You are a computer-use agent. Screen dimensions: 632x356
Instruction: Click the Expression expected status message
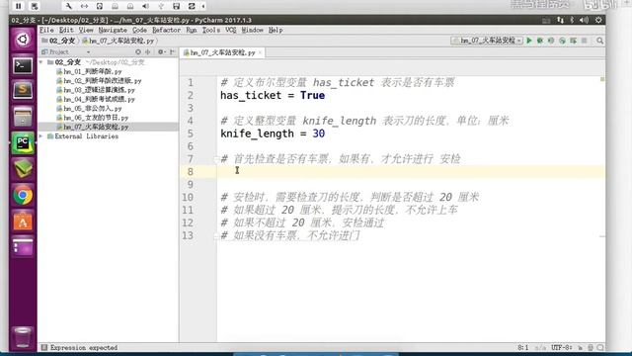(84, 347)
